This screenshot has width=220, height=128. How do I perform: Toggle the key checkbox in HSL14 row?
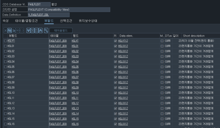(115, 114)
